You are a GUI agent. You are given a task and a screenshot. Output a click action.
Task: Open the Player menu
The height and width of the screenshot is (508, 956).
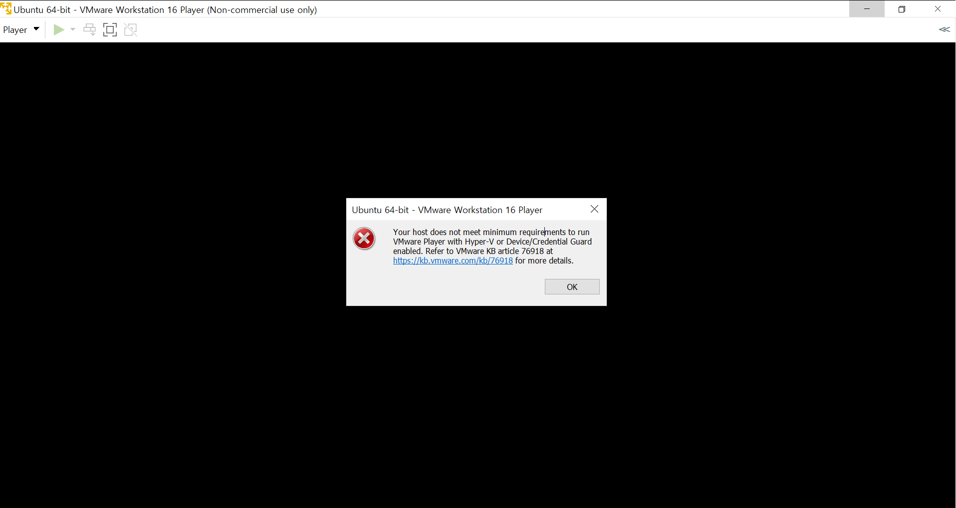coord(21,30)
